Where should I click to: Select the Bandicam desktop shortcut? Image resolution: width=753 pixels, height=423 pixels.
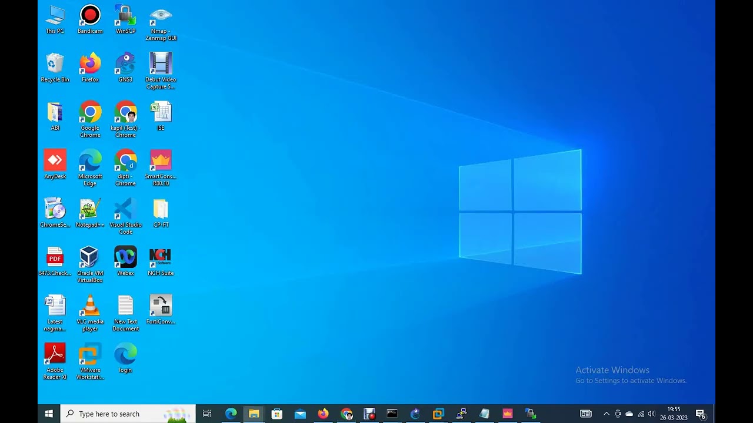[90, 19]
